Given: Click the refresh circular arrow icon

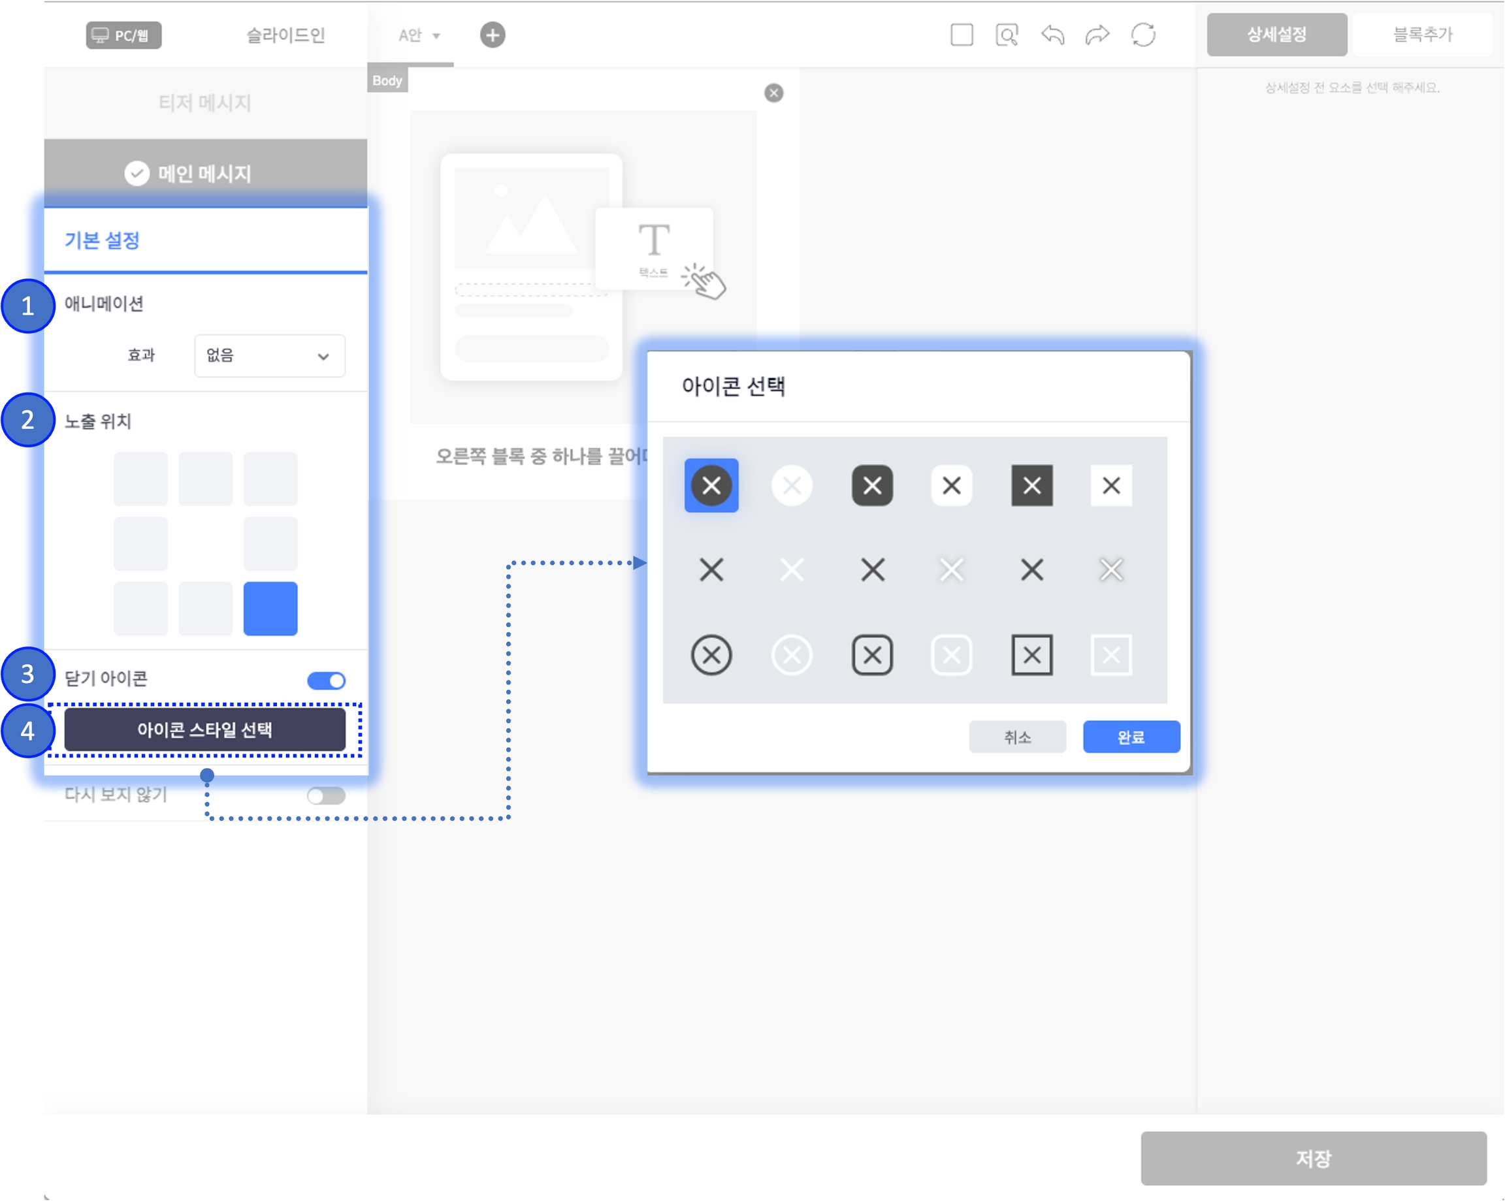Looking at the screenshot, I should pos(1142,34).
